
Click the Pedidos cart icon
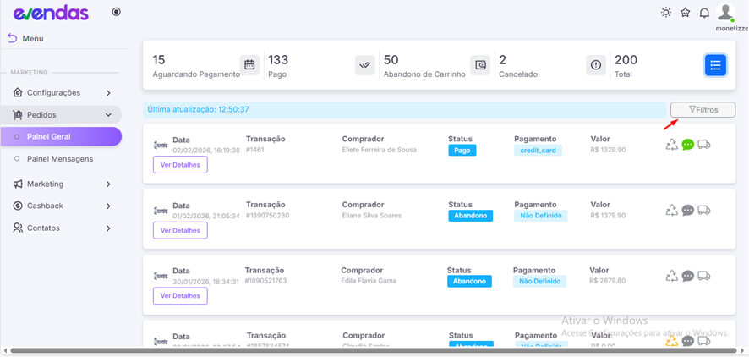pyautogui.click(x=18, y=115)
